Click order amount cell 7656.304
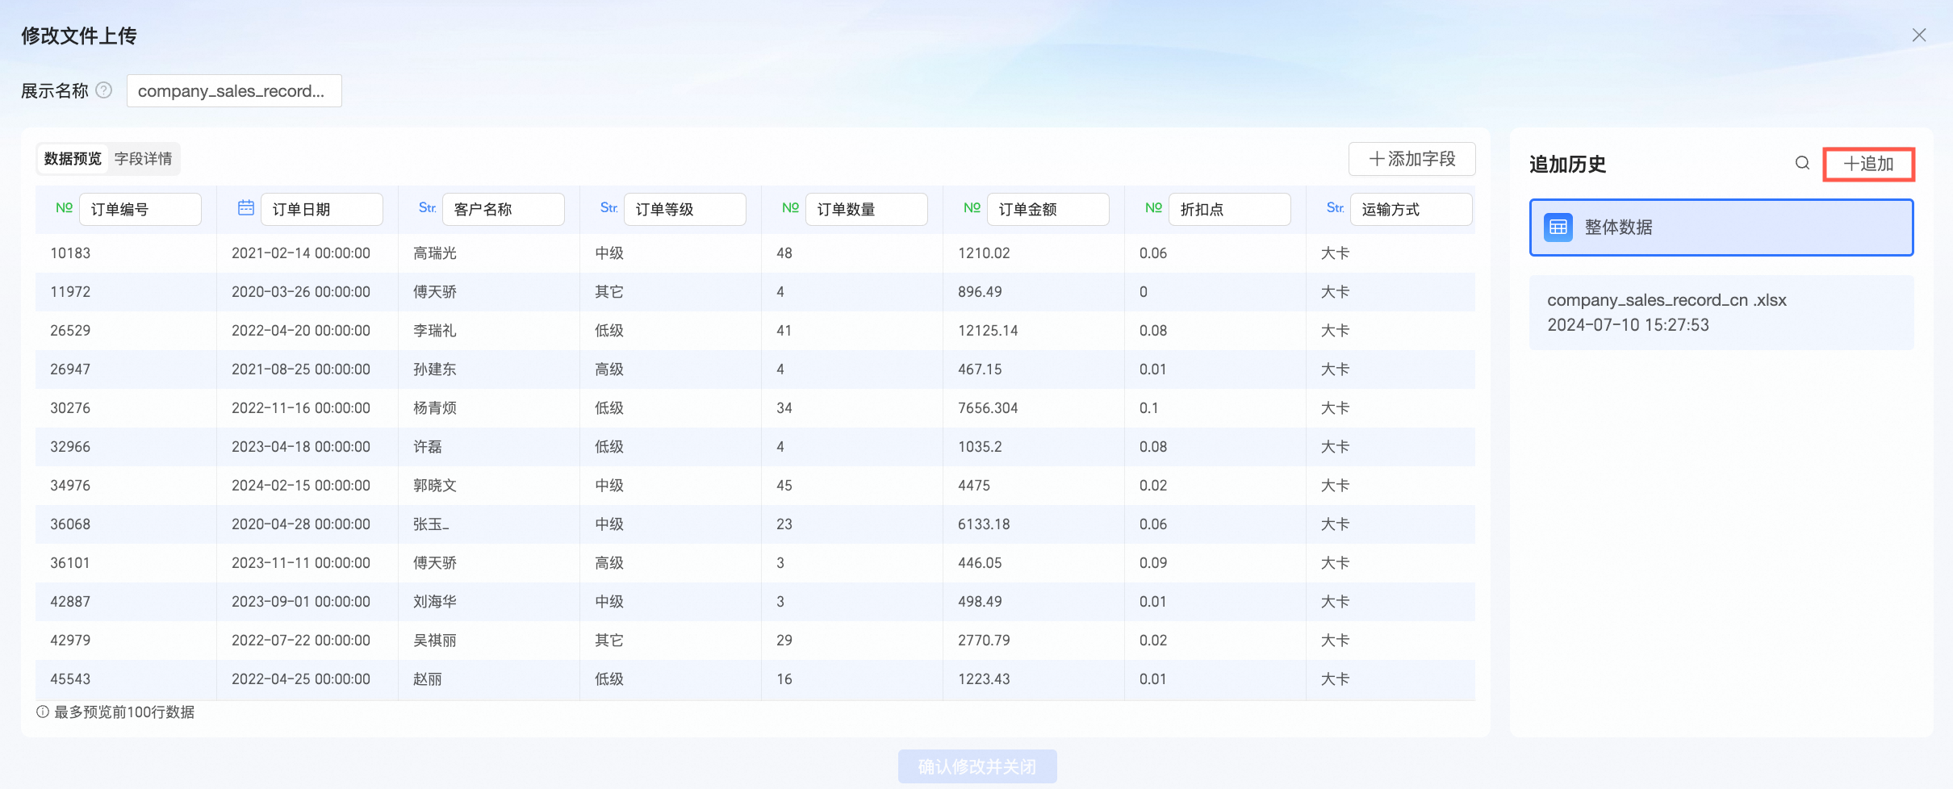 click(x=988, y=408)
